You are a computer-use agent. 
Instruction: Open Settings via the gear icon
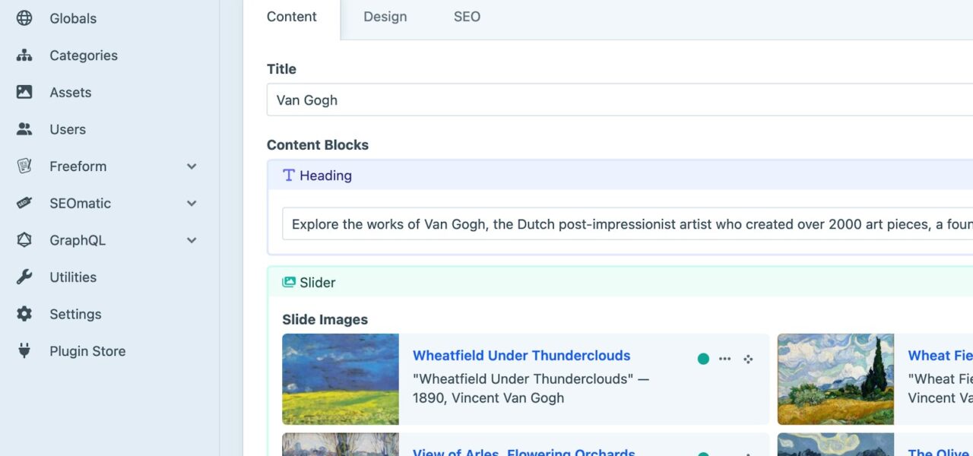24,314
